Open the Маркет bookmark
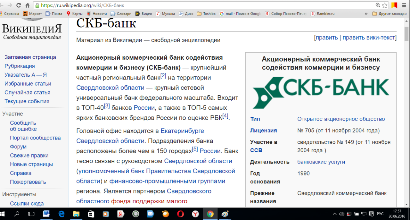 [x=32, y=14]
